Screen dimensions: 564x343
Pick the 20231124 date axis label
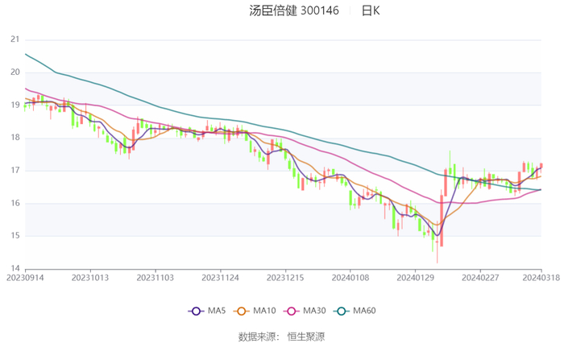pos(220,277)
